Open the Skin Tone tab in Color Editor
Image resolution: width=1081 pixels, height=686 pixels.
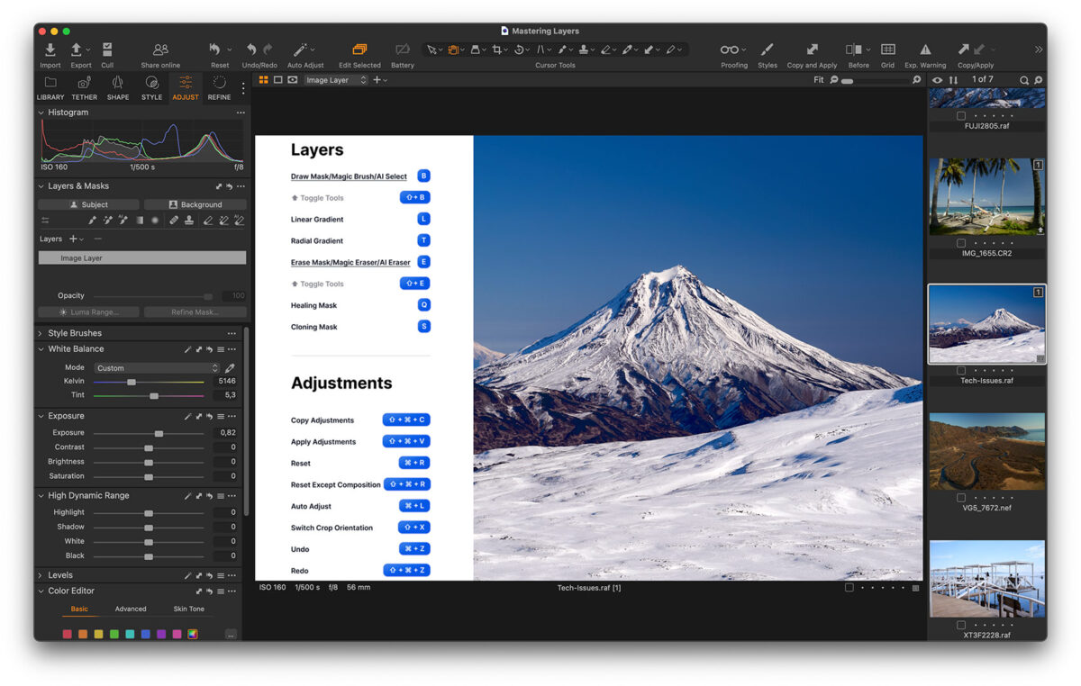tap(188, 609)
